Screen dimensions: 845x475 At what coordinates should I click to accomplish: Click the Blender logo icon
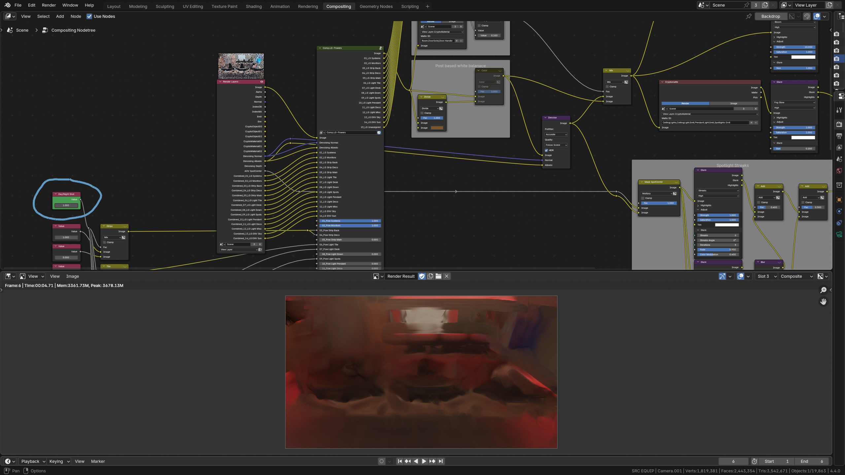coord(7,5)
